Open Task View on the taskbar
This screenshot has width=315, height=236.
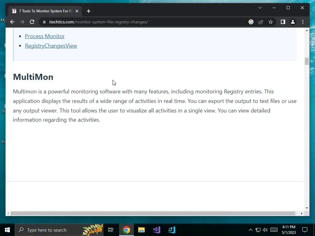tap(111, 230)
